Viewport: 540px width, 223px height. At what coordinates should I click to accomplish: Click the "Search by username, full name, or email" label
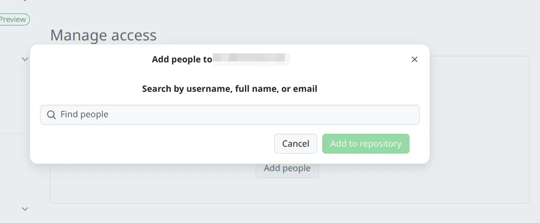(229, 89)
